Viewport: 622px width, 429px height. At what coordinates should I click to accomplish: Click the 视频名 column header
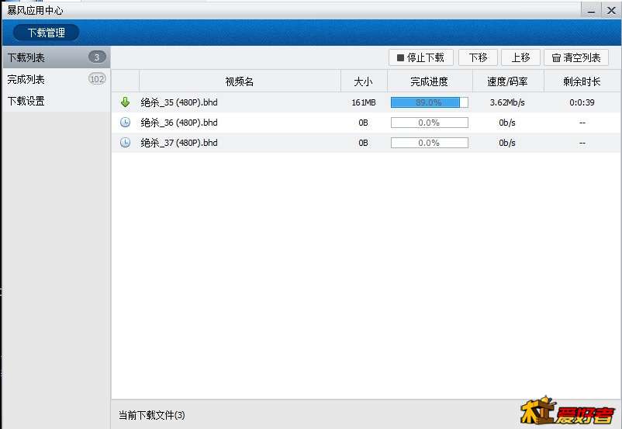tap(240, 81)
